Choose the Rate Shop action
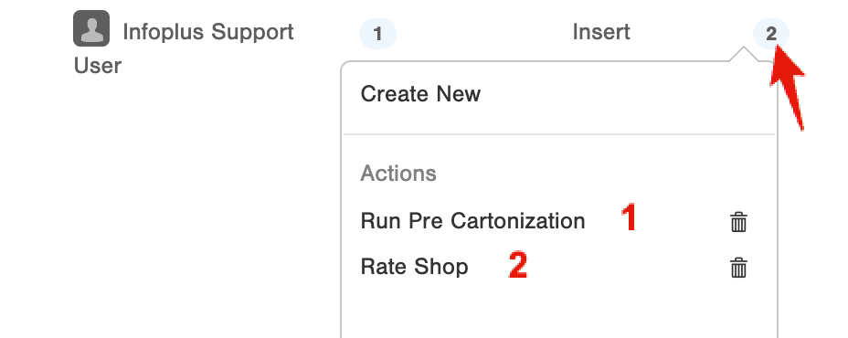This screenshot has height=338, width=848. (x=414, y=267)
